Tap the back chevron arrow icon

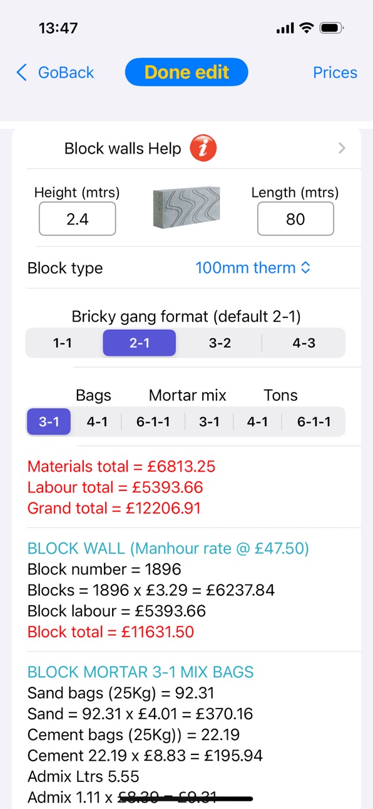[x=22, y=73]
